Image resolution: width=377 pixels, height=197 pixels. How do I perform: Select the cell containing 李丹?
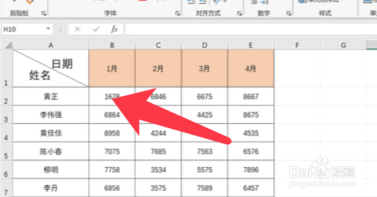[x=51, y=188]
